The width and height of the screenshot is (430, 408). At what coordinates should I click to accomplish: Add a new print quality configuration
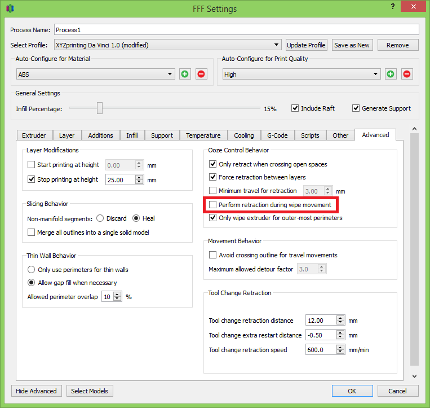391,74
